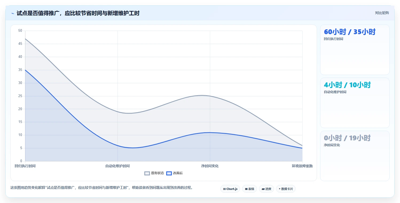Click the 45 y-axis tick label
400x203 pixels.
[20, 44]
